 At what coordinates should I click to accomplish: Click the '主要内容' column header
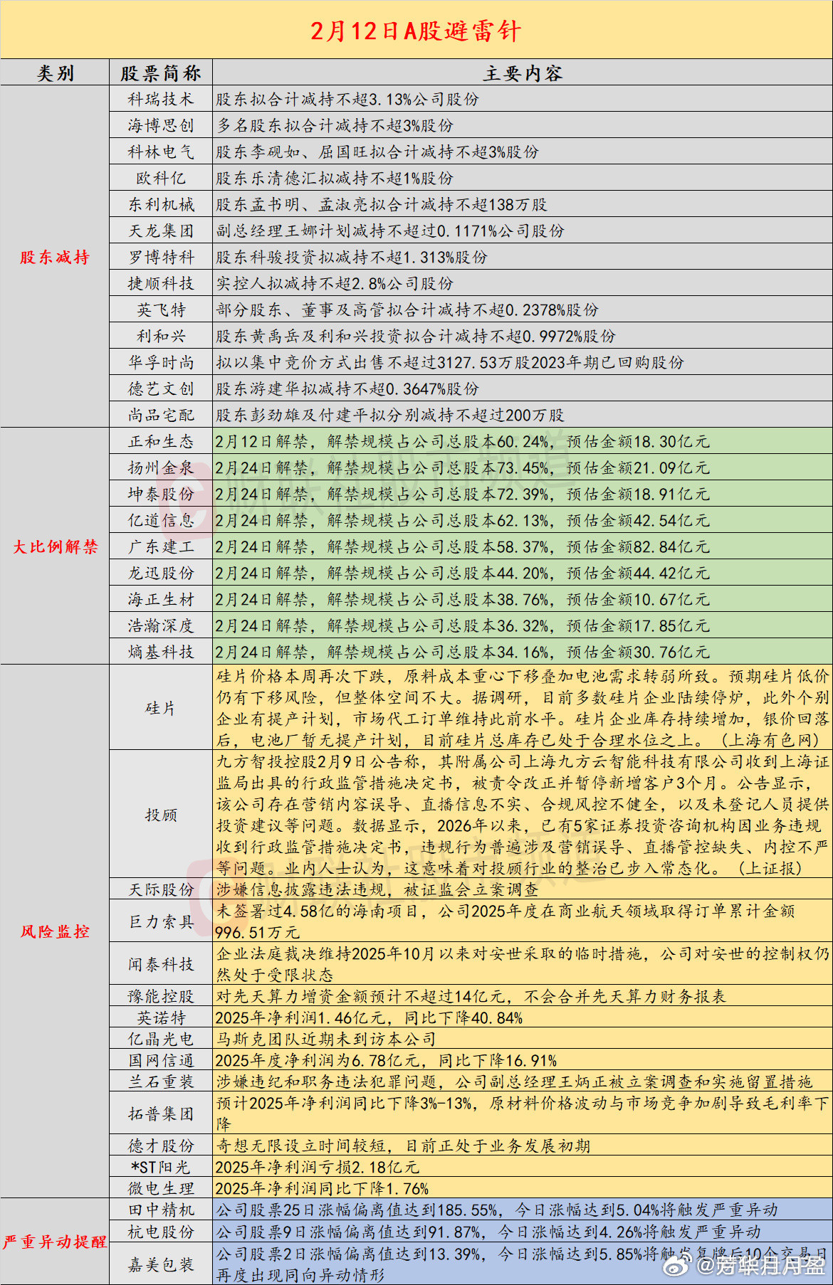[523, 73]
